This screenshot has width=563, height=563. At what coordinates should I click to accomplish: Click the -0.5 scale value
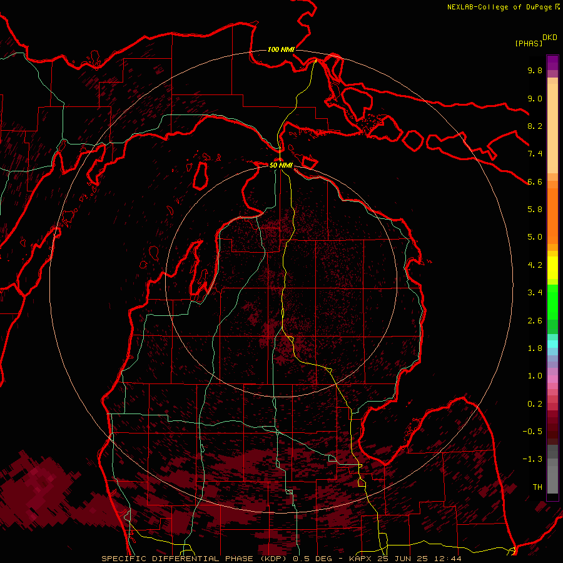click(532, 432)
